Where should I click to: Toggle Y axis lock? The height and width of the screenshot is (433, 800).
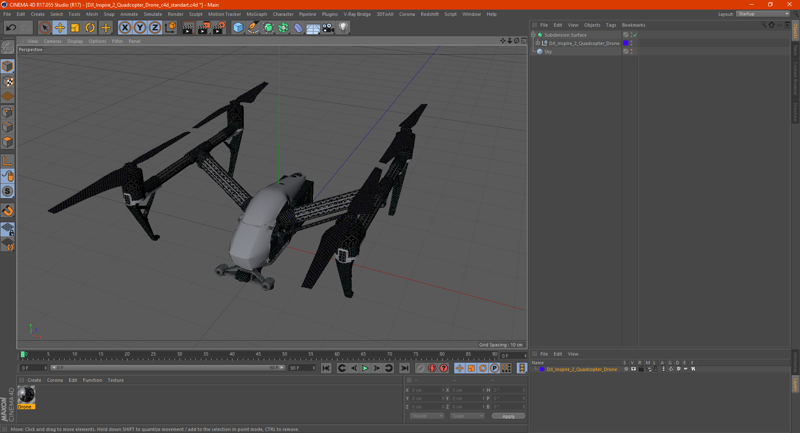[140, 28]
